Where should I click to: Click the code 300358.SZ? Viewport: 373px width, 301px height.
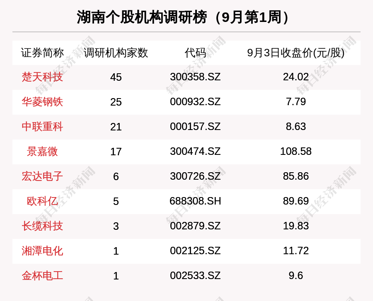(x=195, y=77)
